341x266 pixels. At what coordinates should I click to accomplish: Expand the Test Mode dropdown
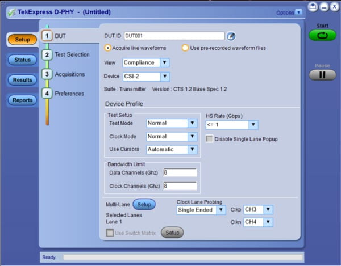tap(192, 123)
